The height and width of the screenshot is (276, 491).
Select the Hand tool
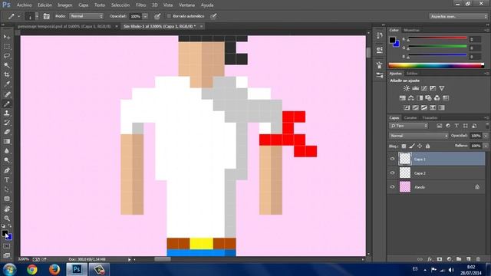[x=7, y=209]
